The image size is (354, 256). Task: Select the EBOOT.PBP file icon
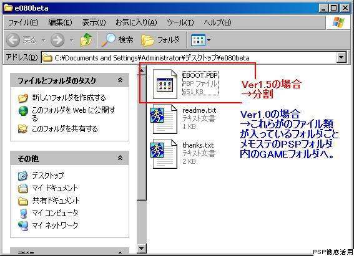[x=165, y=84]
